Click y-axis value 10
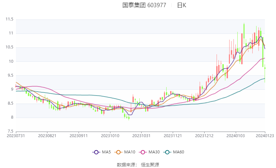The width and height of the screenshot is (276, 168). click(x=11, y=61)
